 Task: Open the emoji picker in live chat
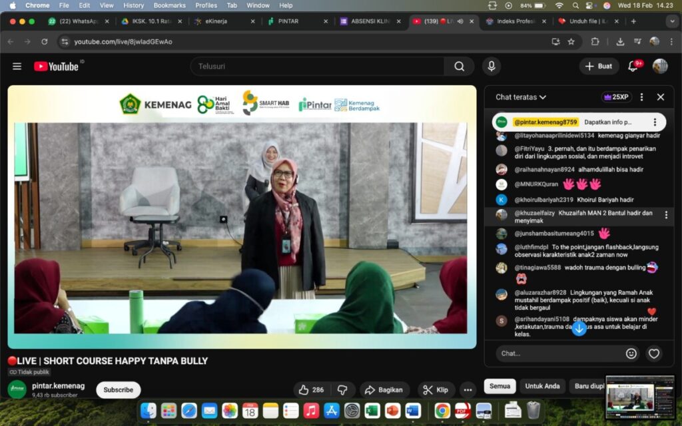tap(631, 353)
